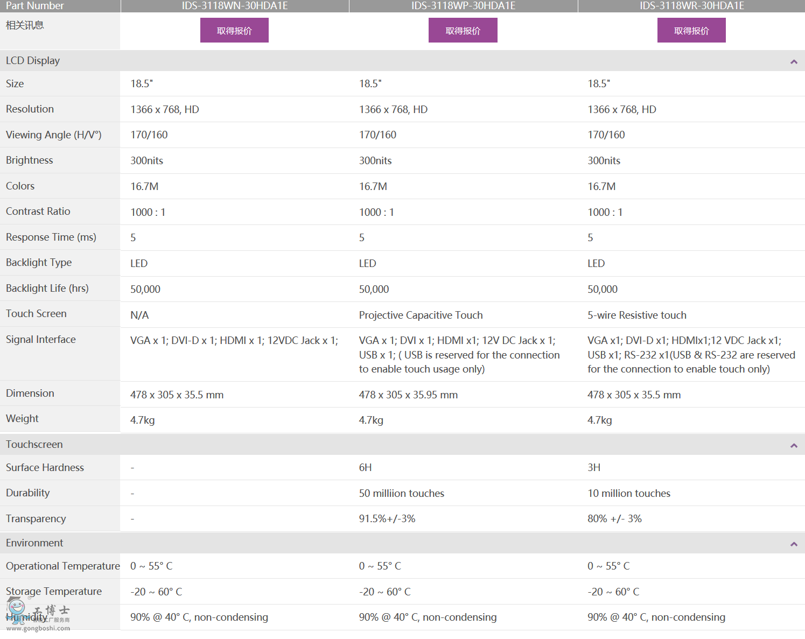Viewport: 805px width, 639px height.
Task: Select the IDS-3118WN-30HDA1E column header
Action: [234, 6]
